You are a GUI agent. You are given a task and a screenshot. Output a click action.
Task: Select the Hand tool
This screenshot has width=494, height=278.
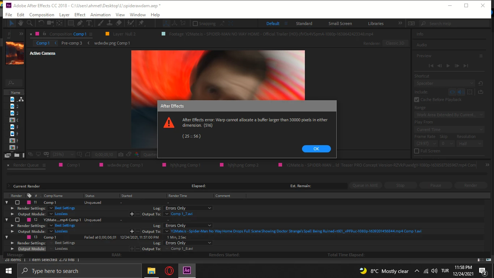pyautogui.click(x=21, y=23)
